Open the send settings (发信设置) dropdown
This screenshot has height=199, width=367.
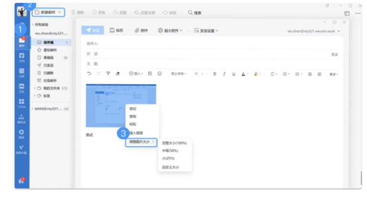click(206, 30)
